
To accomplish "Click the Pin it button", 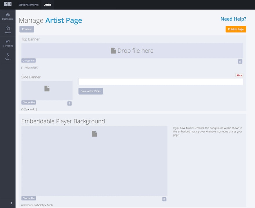I will point(239,75).
